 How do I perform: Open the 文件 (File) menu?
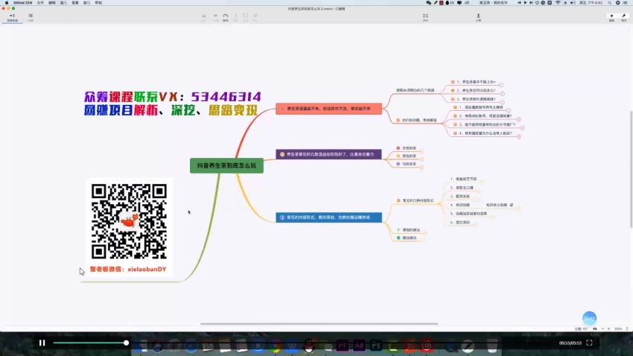(40, 3)
